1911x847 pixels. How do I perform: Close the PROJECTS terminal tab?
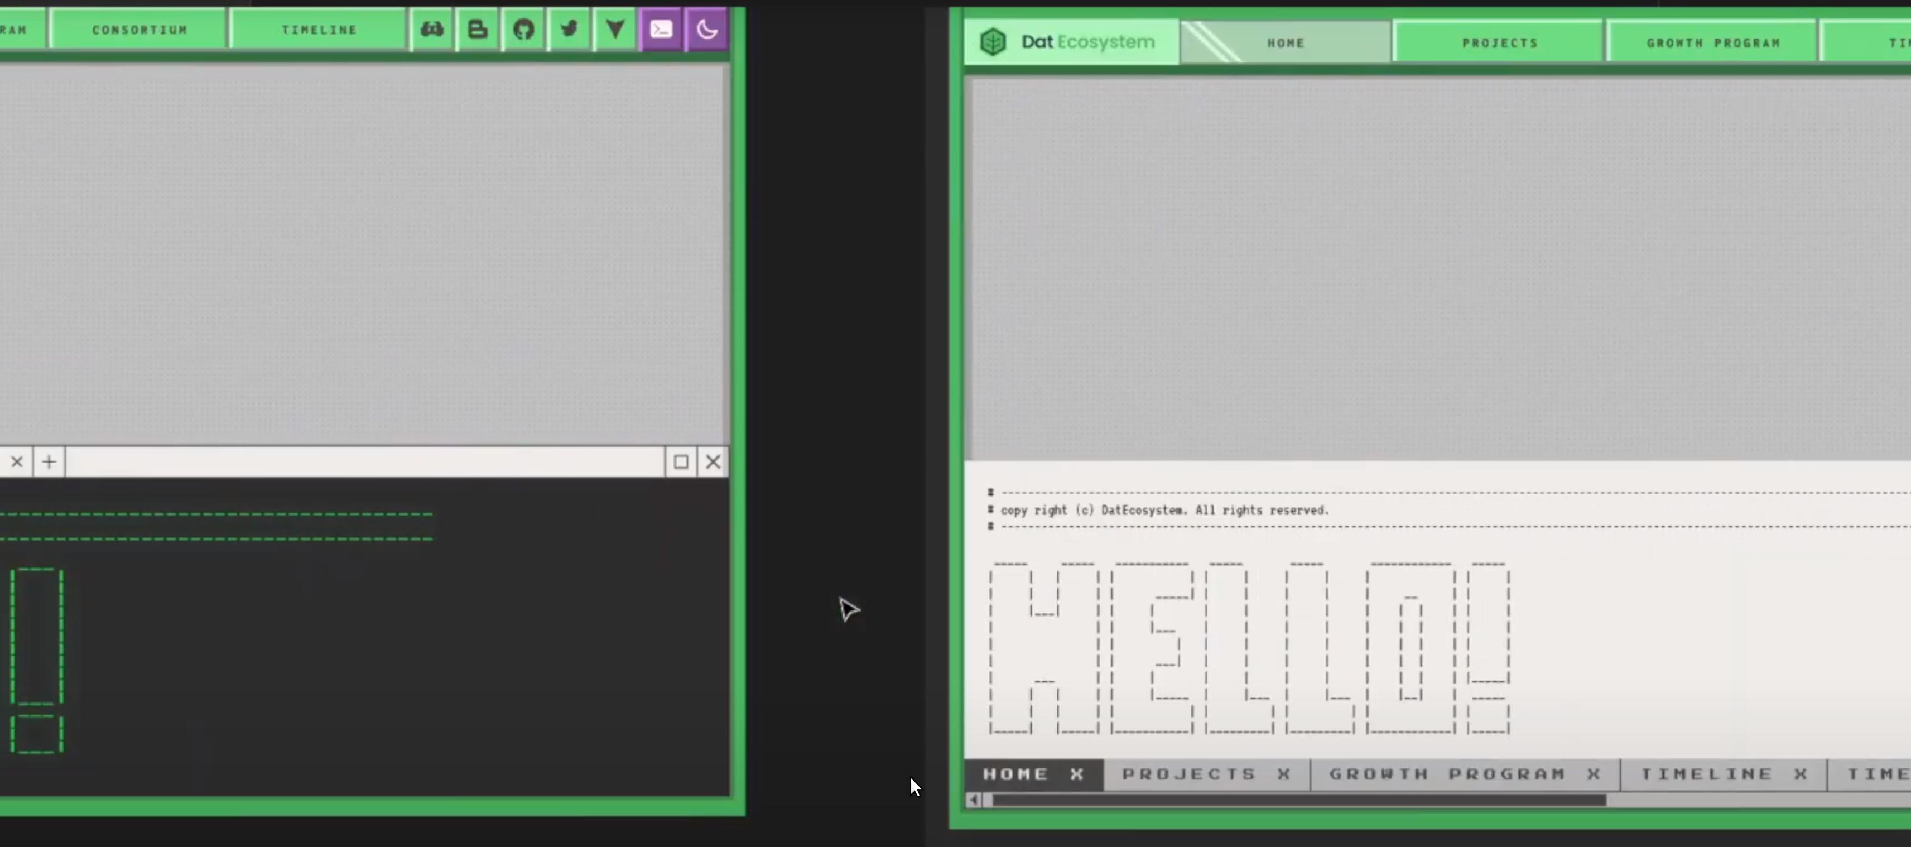pyautogui.click(x=1284, y=774)
